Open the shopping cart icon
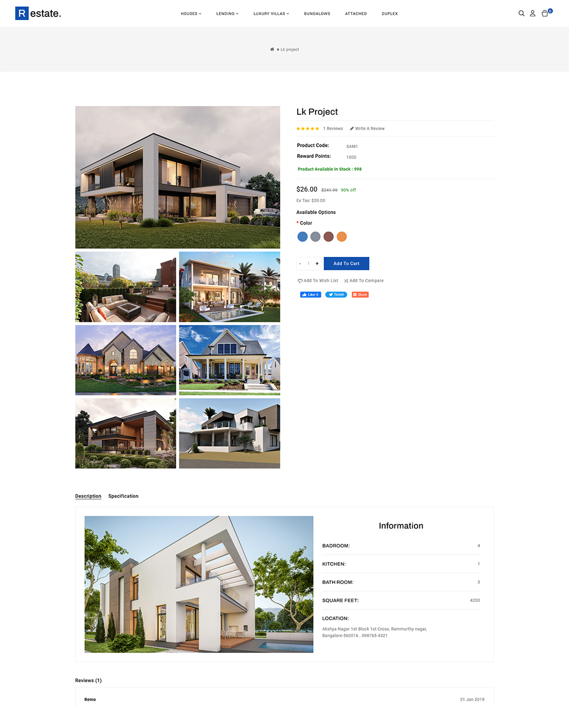569x707 pixels. click(545, 13)
